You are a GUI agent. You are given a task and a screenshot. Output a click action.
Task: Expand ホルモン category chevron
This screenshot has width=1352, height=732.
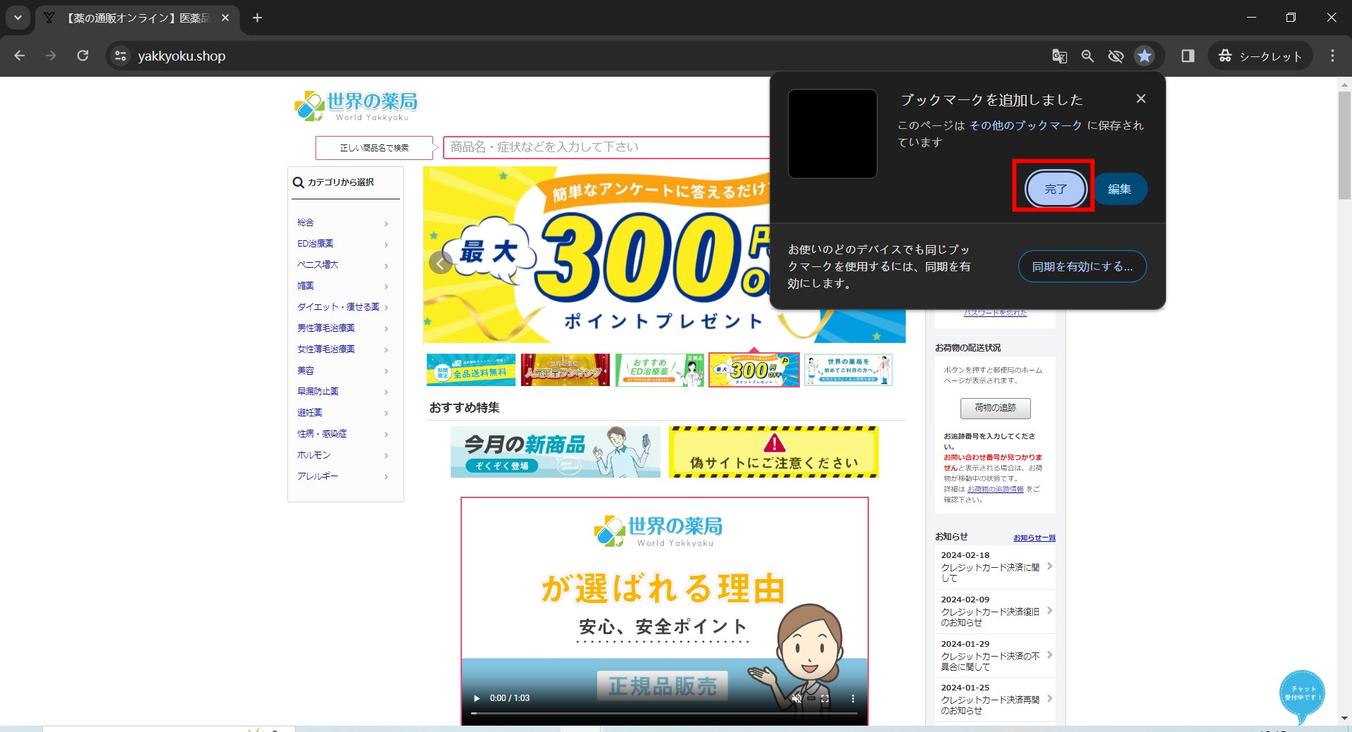[386, 456]
